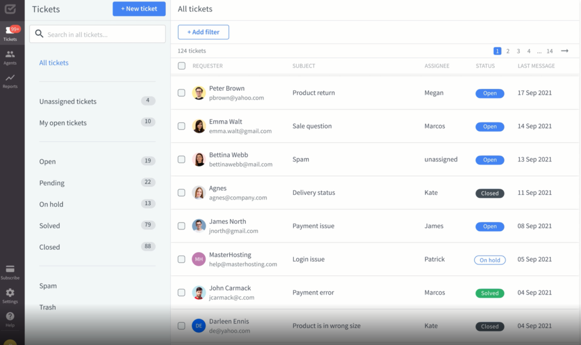The width and height of the screenshot is (581, 345).
Task: Select the Agents icon in the sidebar
Action: pyautogui.click(x=10, y=57)
